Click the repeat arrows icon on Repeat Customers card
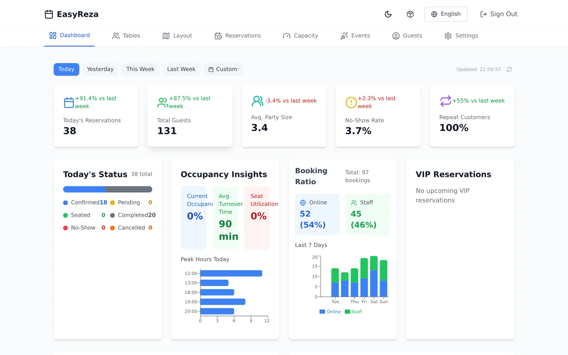Screen dimensions: 568x355 [446, 101]
